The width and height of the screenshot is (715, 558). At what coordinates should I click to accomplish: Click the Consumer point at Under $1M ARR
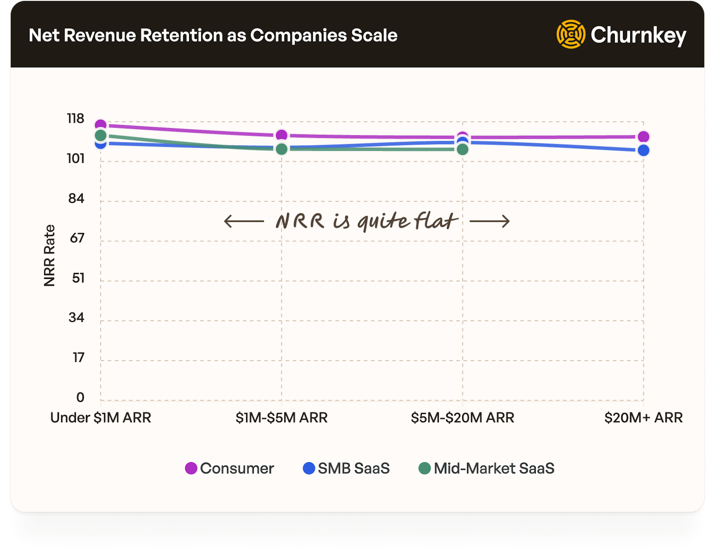click(101, 125)
